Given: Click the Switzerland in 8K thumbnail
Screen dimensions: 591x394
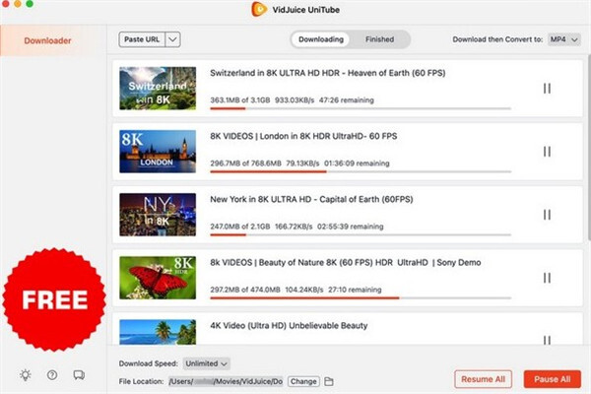Looking at the screenshot, I should [x=158, y=89].
